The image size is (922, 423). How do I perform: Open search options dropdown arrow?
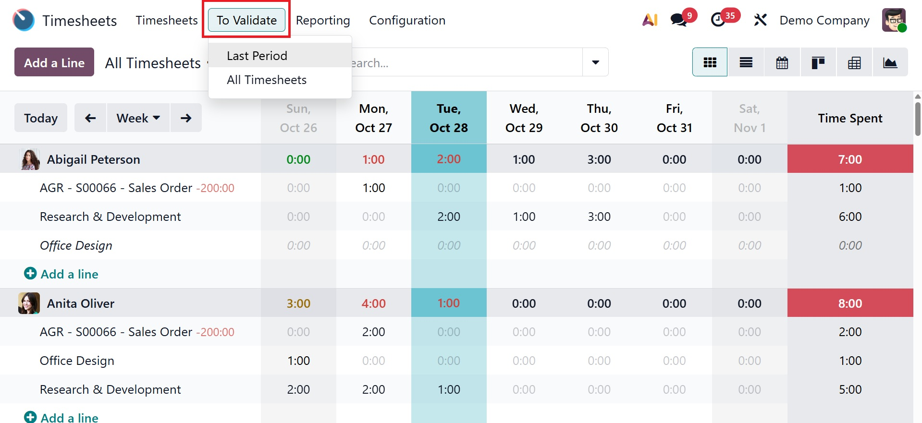click(x=595, y=62)
